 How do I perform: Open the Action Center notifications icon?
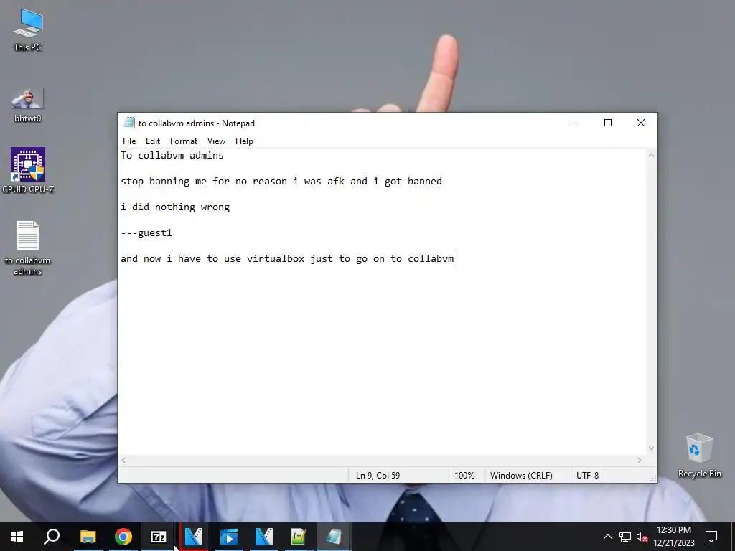(711, 537)
